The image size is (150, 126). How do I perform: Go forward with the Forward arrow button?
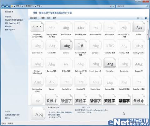click(x=7, y=6)
